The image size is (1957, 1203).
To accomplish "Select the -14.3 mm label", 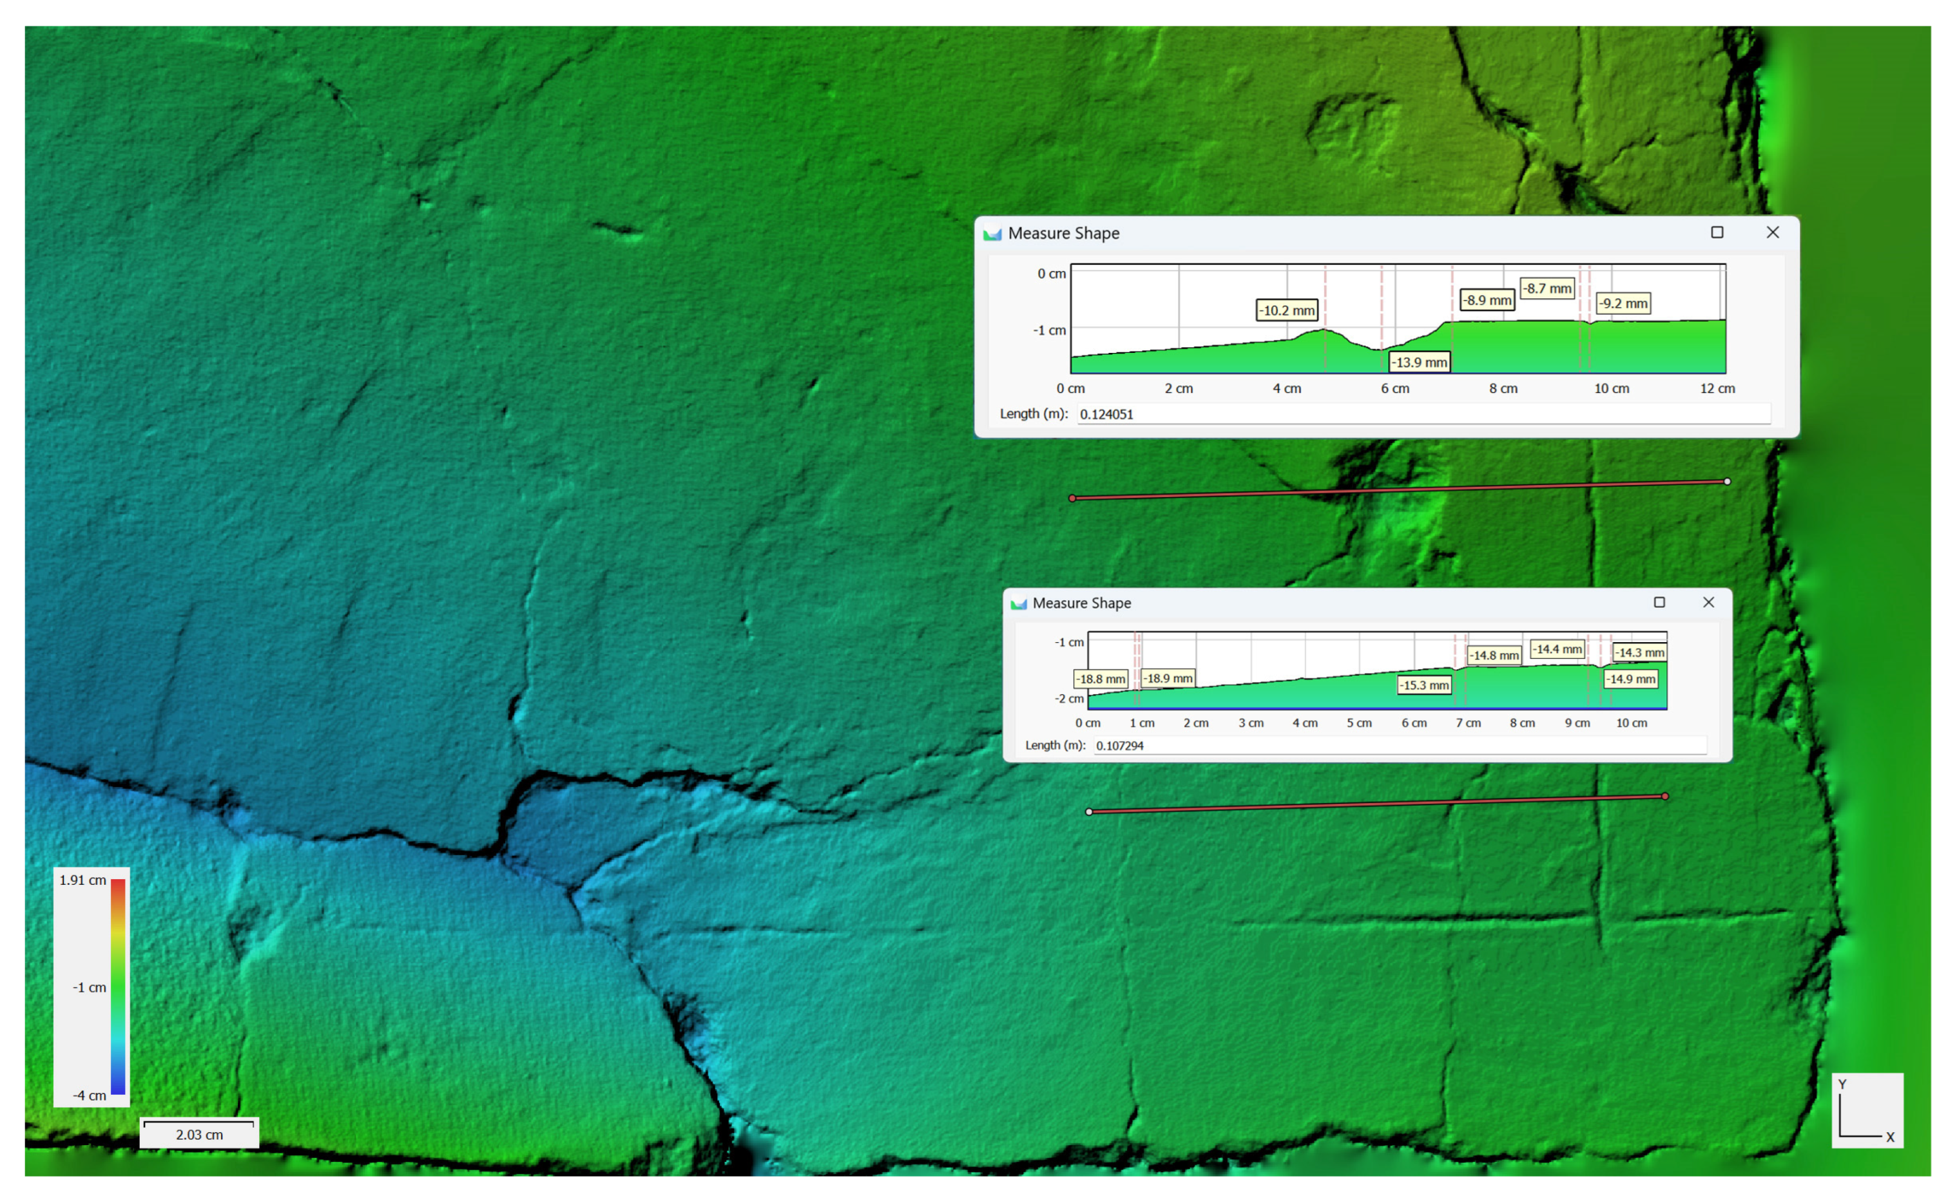I will (1639, 652).
